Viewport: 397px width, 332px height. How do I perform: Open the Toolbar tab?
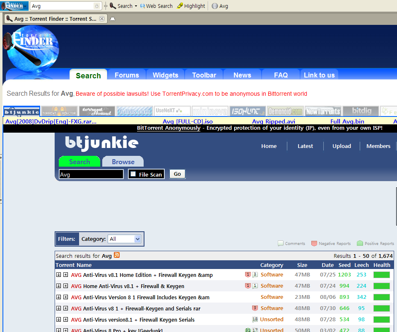coord(204,75)
